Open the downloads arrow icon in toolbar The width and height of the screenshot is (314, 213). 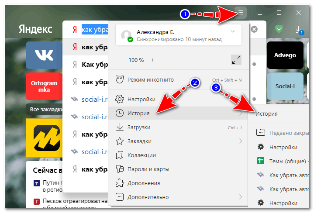[x=299, y=30]
